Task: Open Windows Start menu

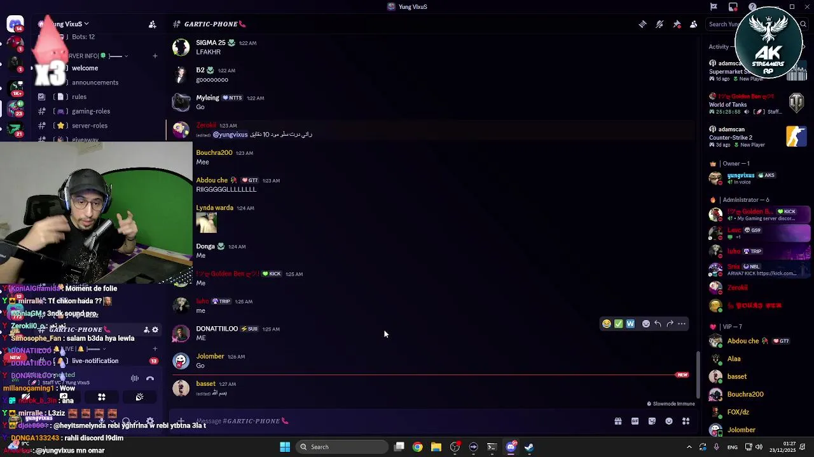Action: point(285,447)
